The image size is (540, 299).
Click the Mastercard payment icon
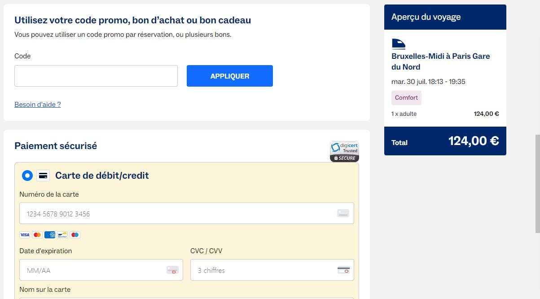(x=37, y=235)
